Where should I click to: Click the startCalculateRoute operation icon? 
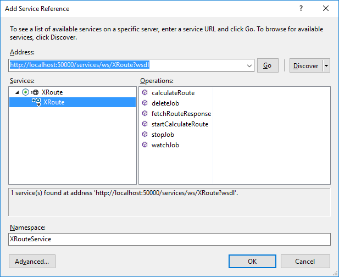145,124
